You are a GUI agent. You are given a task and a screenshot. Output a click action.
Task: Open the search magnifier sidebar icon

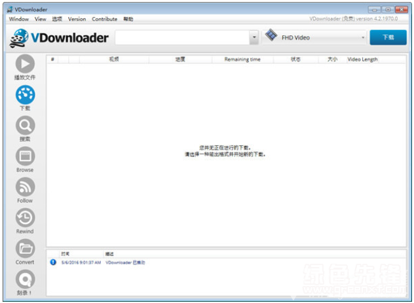click(x=25, y=125)
